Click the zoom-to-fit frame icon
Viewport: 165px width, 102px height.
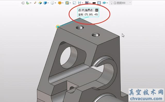[x=75, y=3]
